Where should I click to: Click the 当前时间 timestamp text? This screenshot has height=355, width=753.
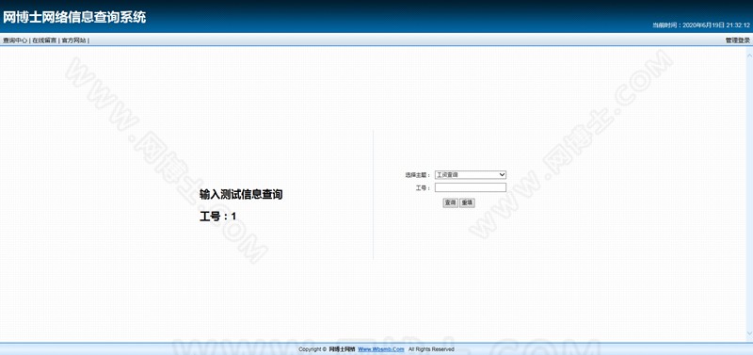(x=700, y=25)
